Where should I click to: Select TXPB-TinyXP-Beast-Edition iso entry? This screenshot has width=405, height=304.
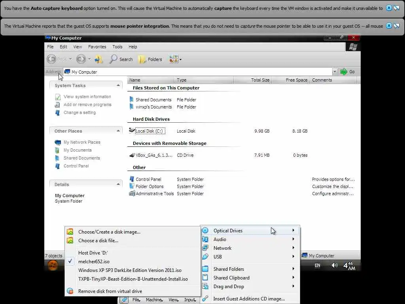pos(132,279)
